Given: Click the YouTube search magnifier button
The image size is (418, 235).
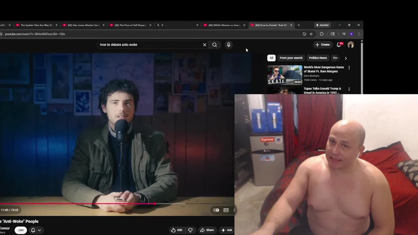Looking at the screenshot, I should 215,45.
